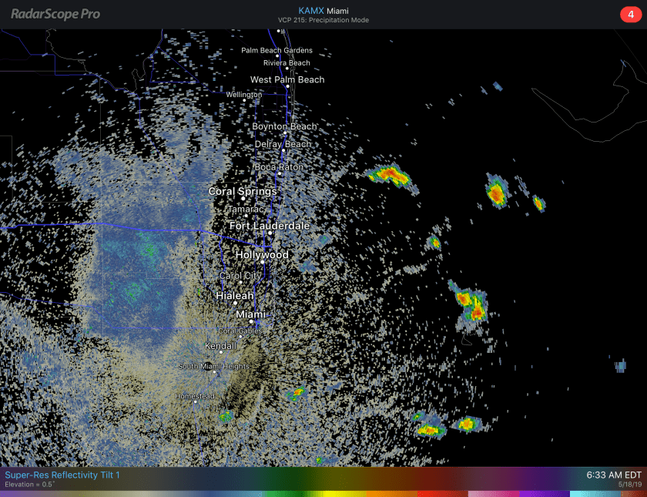
Task: Select the Fort Lauderdale city marker
Action: pos(270,233)
